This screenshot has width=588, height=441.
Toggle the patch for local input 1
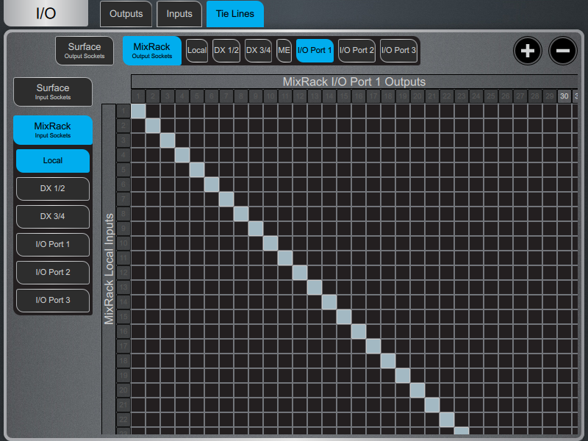point(137,109)
